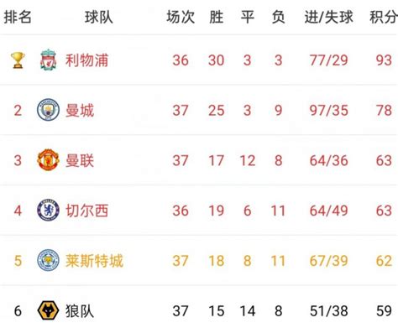Click the Wolves club crest icon
The height and width of the screenshot is (328, 398).
coord(48,310)
